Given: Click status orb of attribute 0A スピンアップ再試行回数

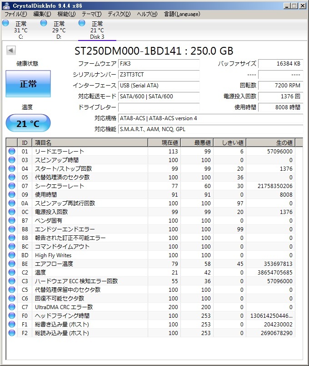Looking at the screenshot, I should tap(12, 203).
